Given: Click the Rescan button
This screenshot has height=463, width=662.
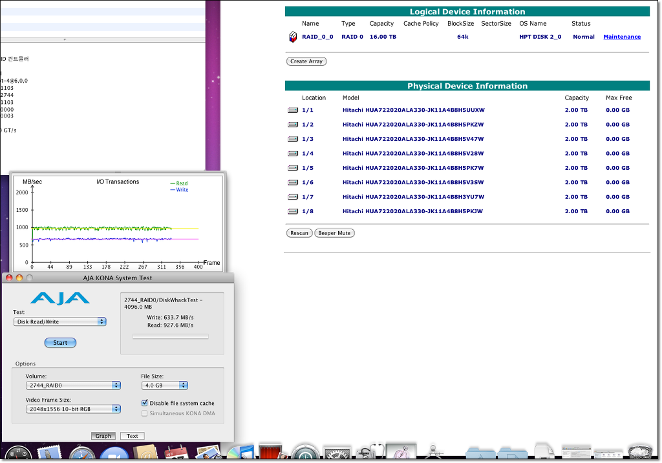Looking at the screenshot, I should [x=299, y=233].
